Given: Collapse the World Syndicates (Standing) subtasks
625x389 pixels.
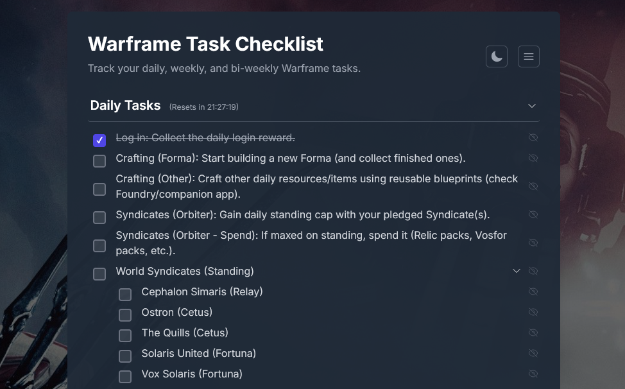Looking at the screenshot, I should coord(517,271).
